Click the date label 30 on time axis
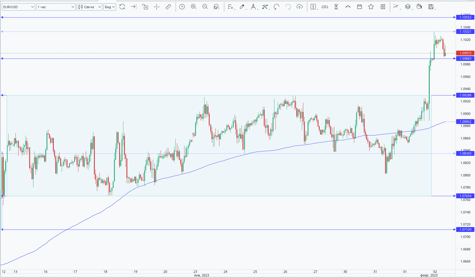This screenshot has height=278, width=475. point(345,272)
